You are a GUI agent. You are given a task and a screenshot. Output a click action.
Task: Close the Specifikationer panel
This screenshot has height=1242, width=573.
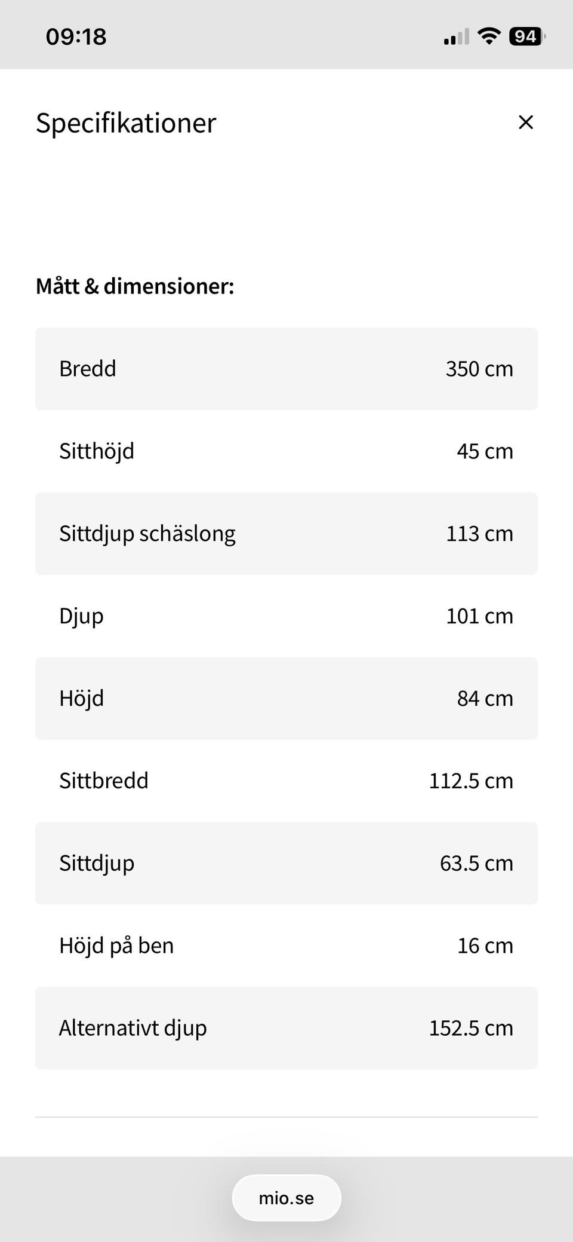click(525, 123)
